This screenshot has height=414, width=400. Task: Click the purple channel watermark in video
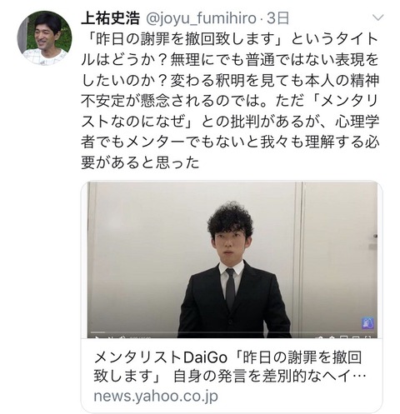367,323
